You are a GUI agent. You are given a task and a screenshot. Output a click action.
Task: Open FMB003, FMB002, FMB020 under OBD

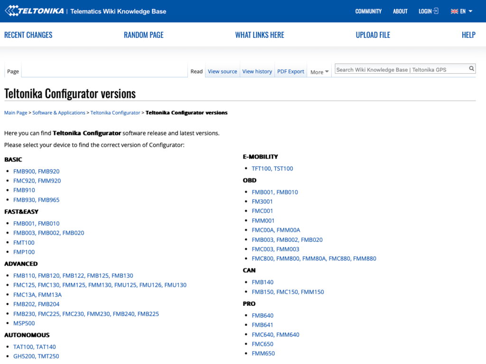tap(287, 240)
